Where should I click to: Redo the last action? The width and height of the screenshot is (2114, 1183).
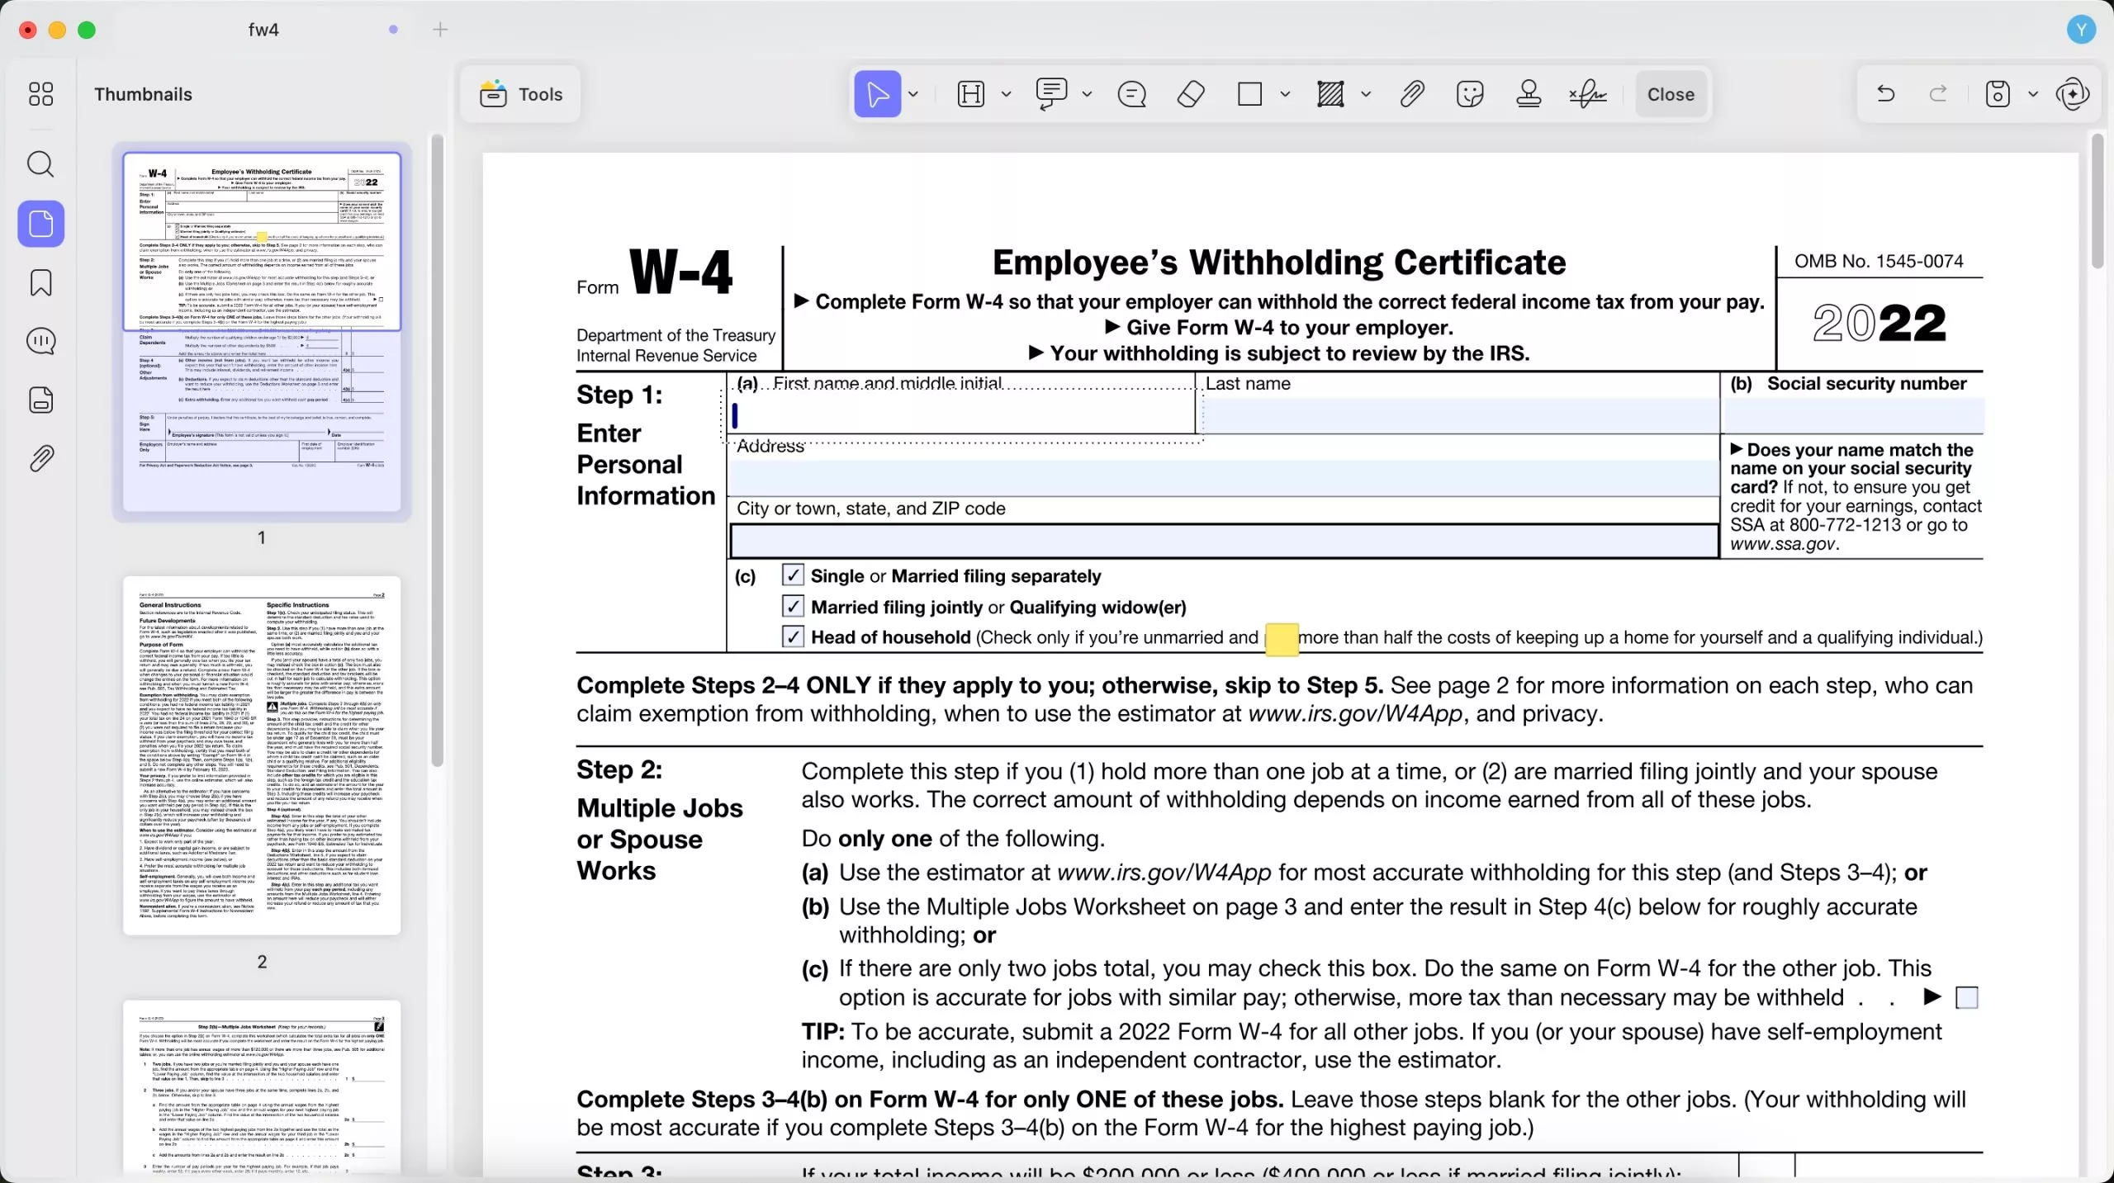[1938, 94]
